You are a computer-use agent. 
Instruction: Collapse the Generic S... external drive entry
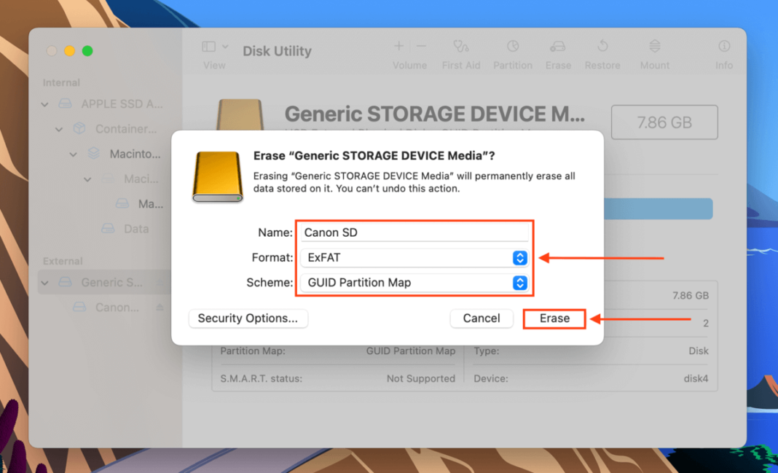coord(44,282)
